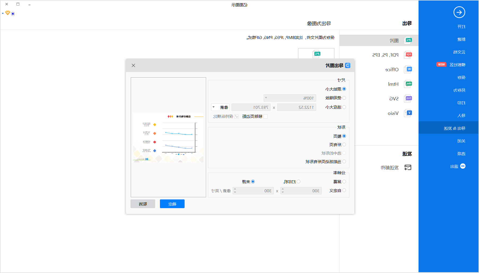Choose the Office export category
This screenshot has height=273, width=479.
coord(392,70)
